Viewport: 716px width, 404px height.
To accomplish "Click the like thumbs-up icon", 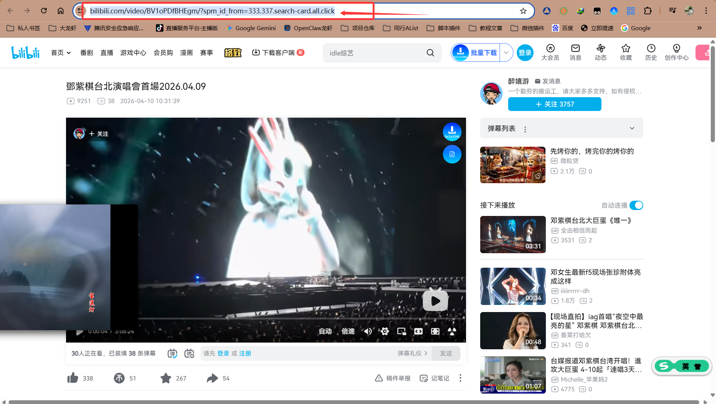I will click(73, 378).
